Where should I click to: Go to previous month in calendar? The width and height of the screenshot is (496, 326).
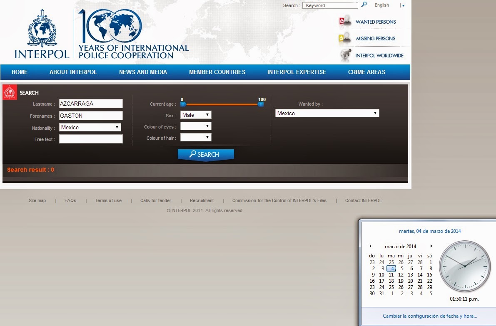(370, 246)
